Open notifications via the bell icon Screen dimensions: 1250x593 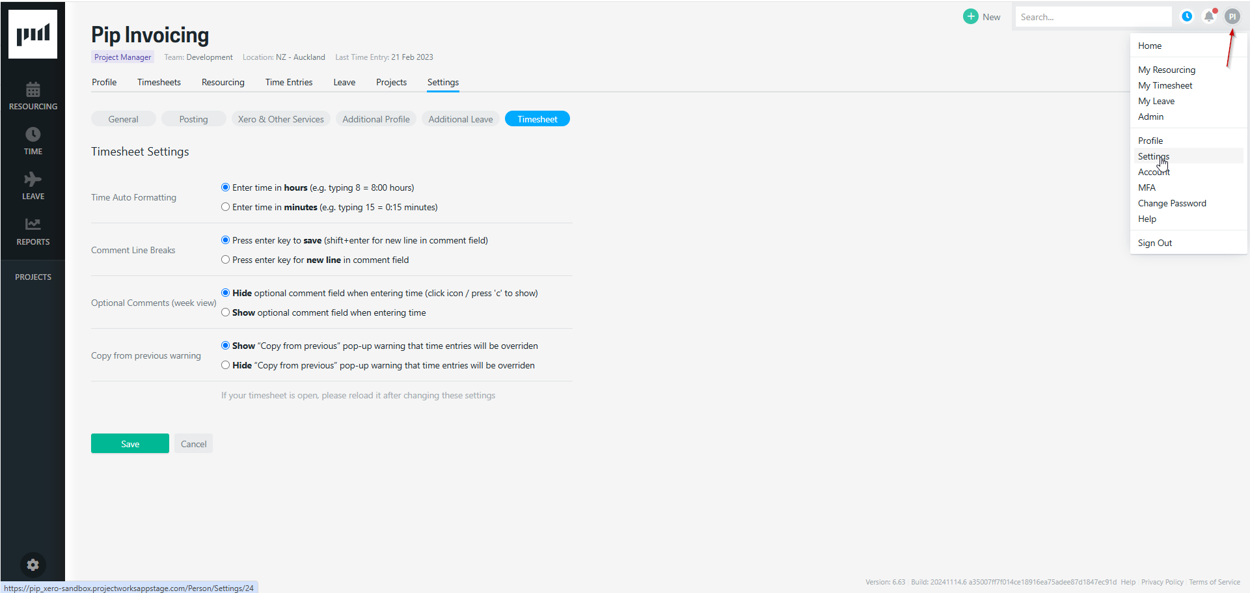click(x=1210, y=16)
